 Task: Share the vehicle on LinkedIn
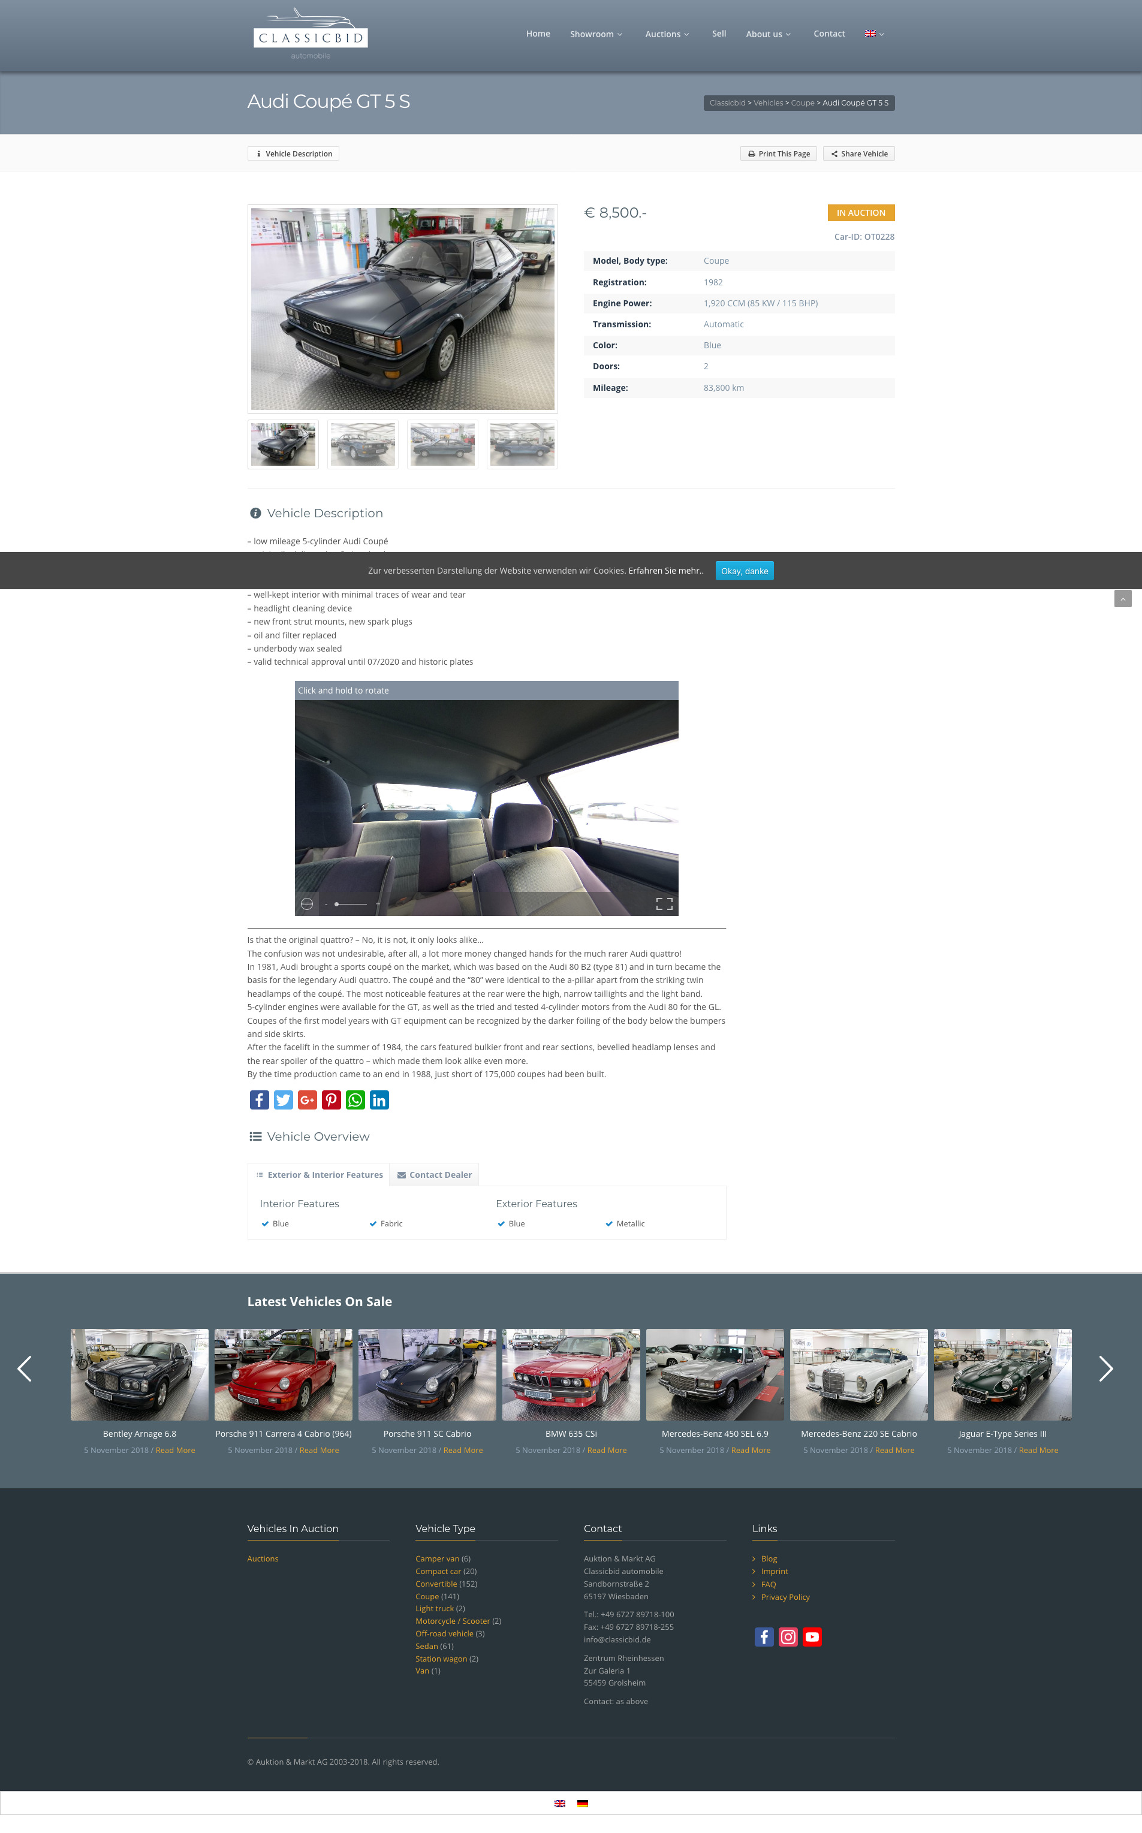point(379,1100)
